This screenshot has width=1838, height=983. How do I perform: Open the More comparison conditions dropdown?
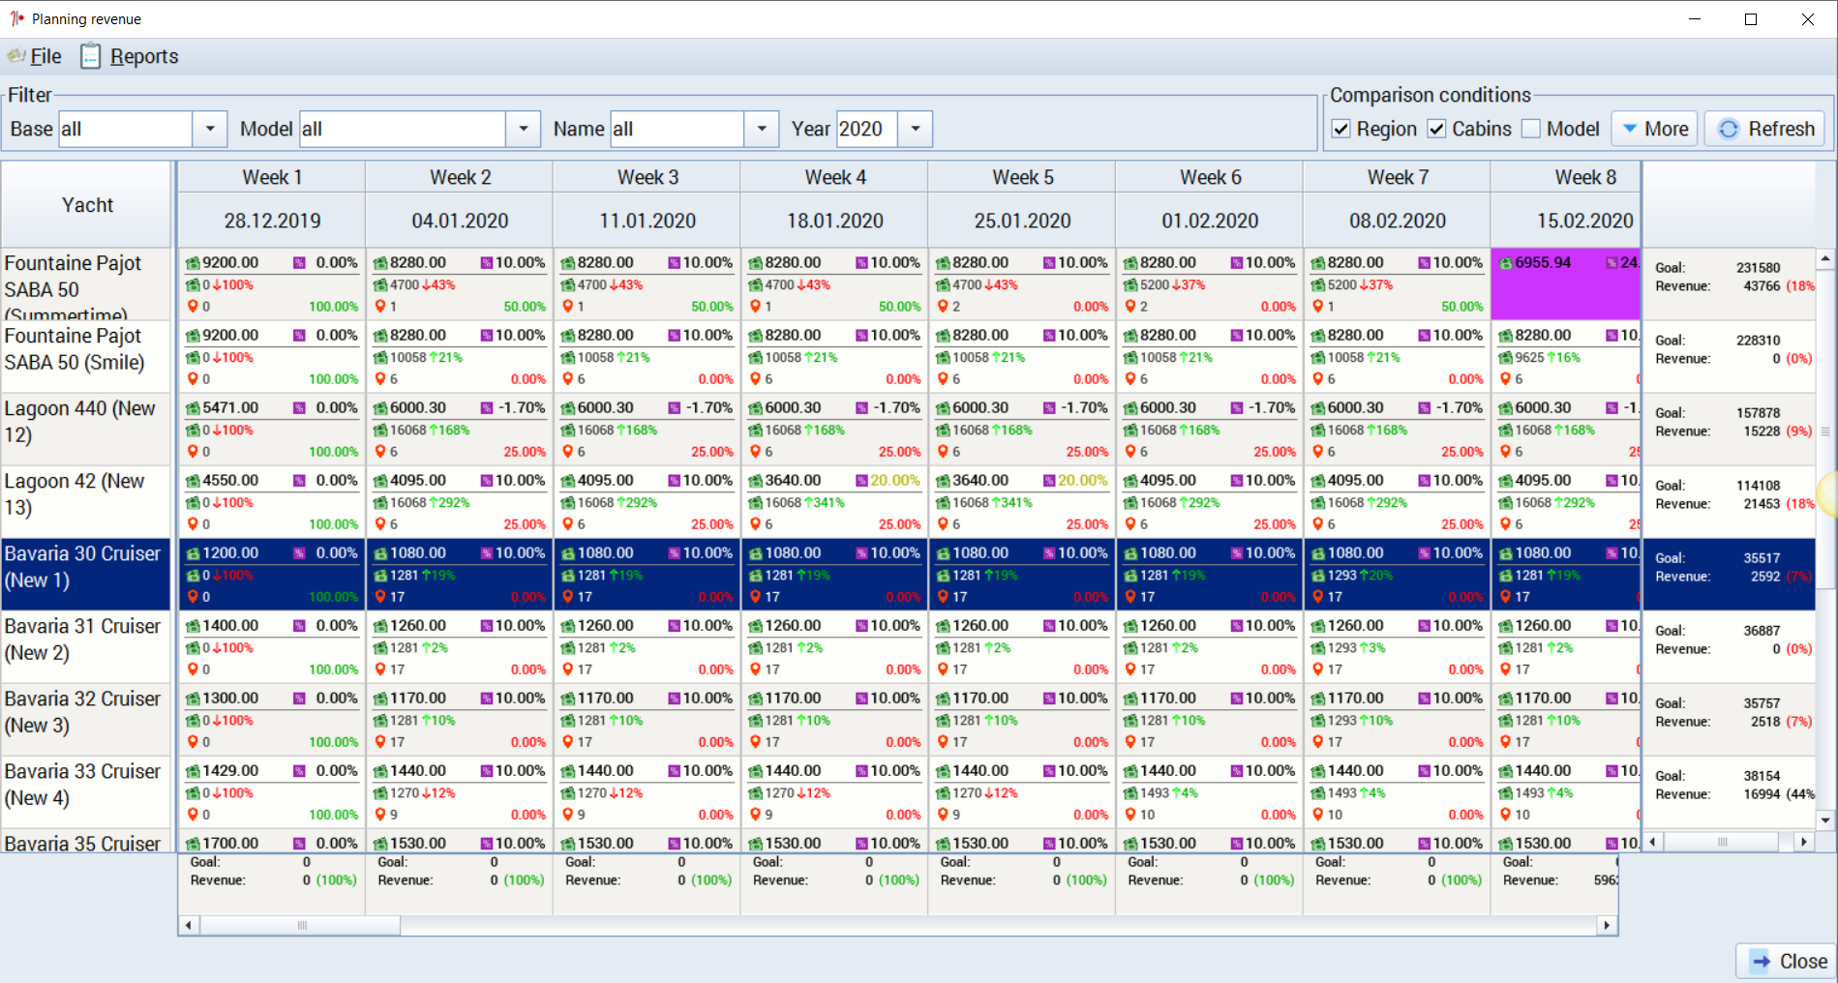[x=1655, y=129]
